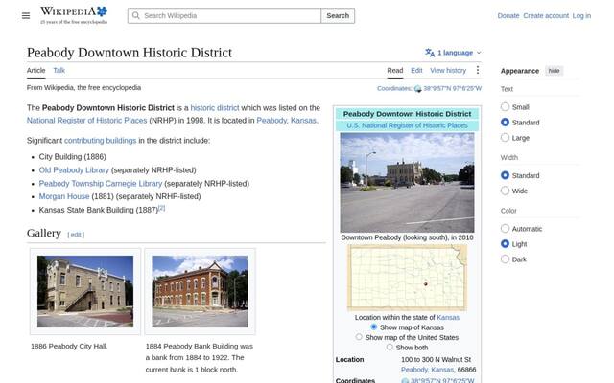Viewport: 614px width, 383px height.
Task: Click the reference [2] footnote
Action: [161, 208]
